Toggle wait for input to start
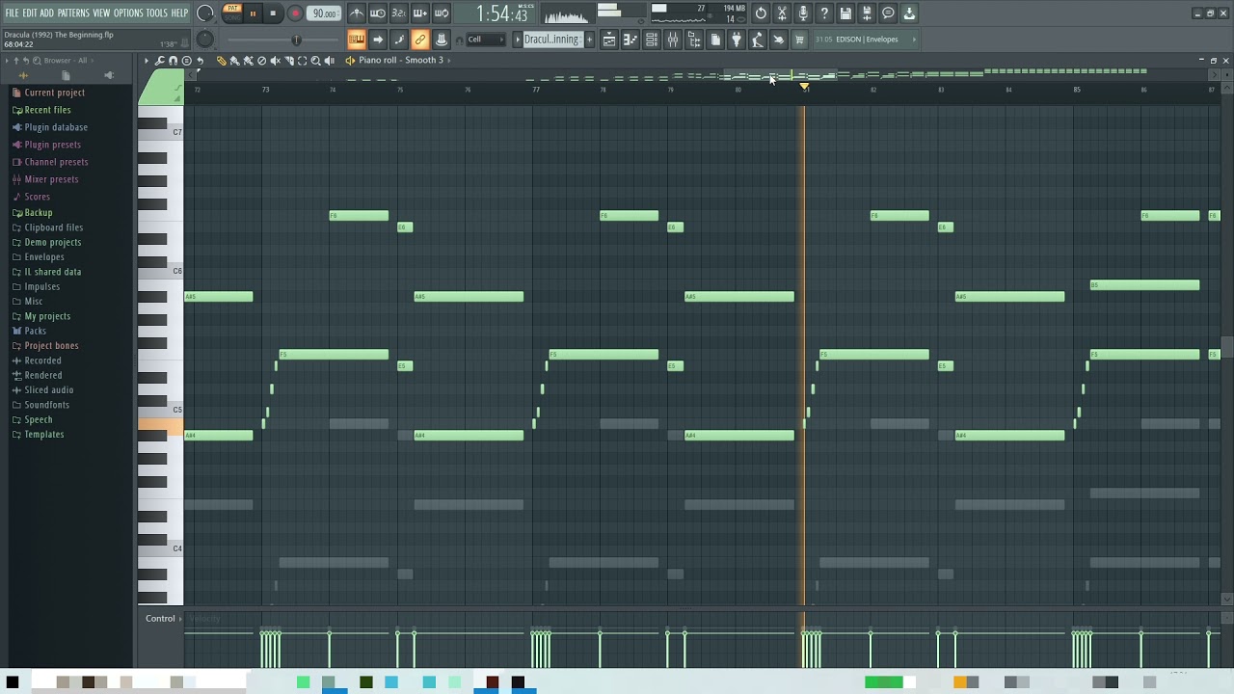Screen dimensions: 1234x694 (x=378, y=13)
